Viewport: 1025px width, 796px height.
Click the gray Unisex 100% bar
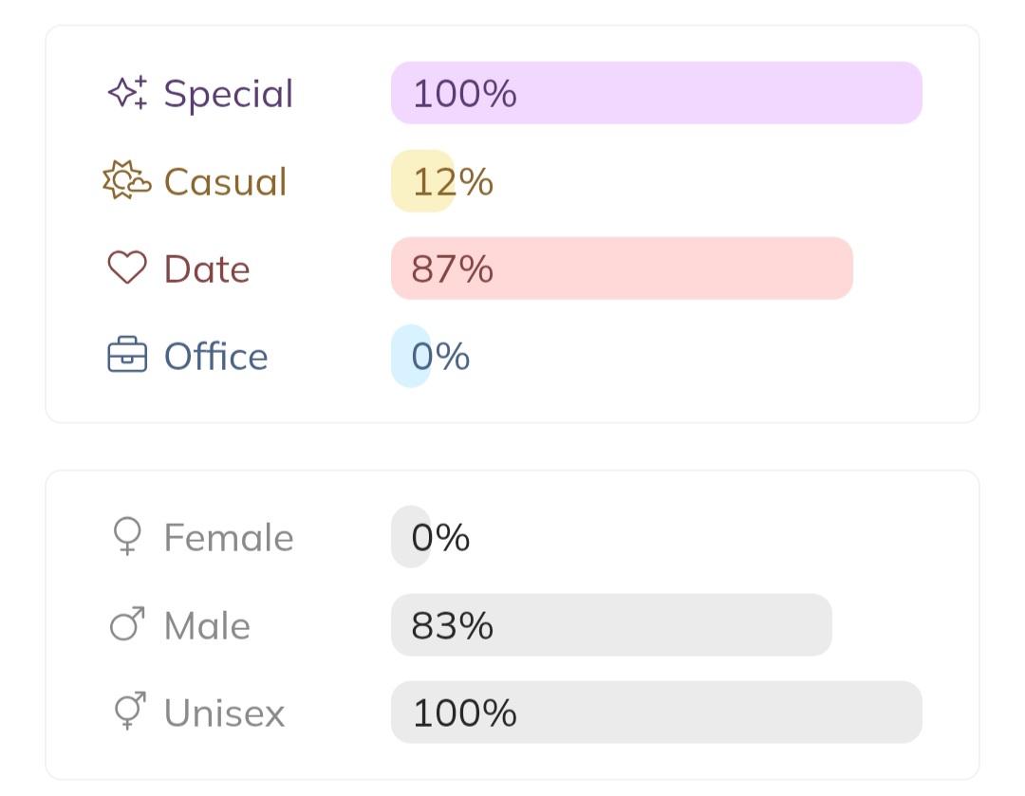[x=657, y=713]
